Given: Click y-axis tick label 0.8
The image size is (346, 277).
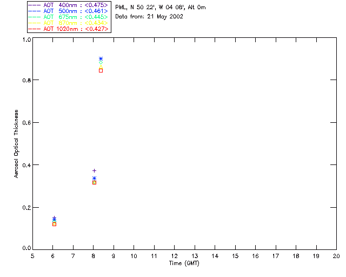Looking at the screenshot, I should coord(26,81).
